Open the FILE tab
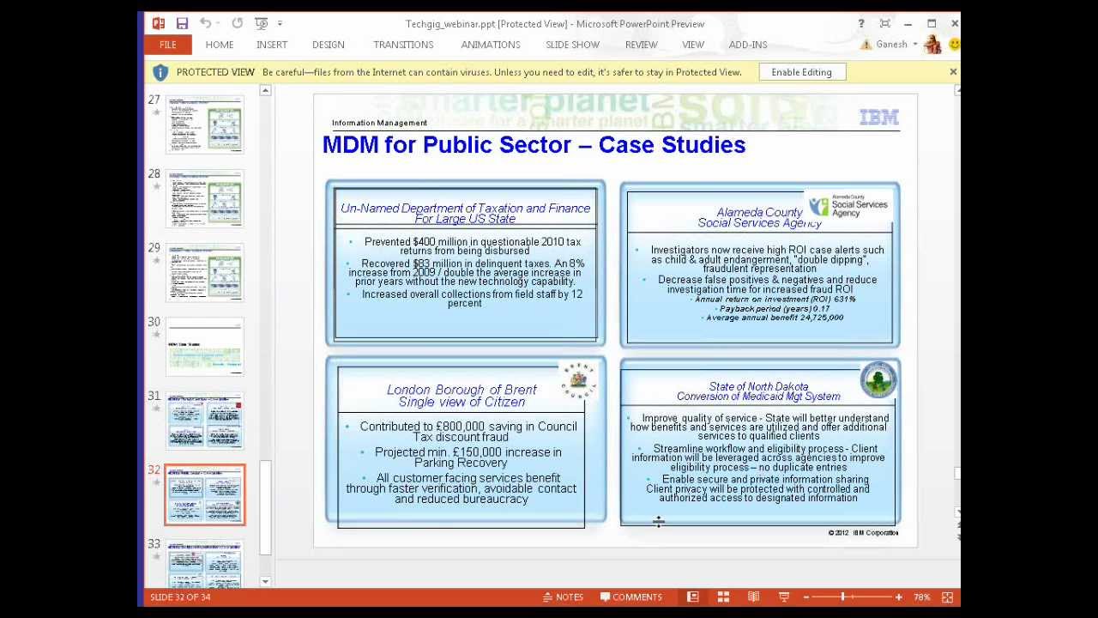Image resolution: width=1098 pixels, height=618 pixels. click(167, 45)
